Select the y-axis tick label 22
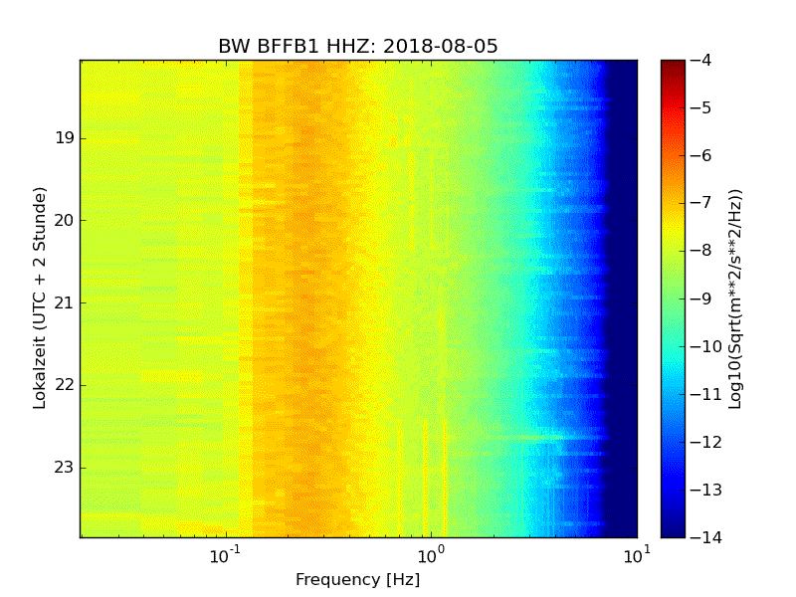796x597 pixels. [x=64, y=385]
